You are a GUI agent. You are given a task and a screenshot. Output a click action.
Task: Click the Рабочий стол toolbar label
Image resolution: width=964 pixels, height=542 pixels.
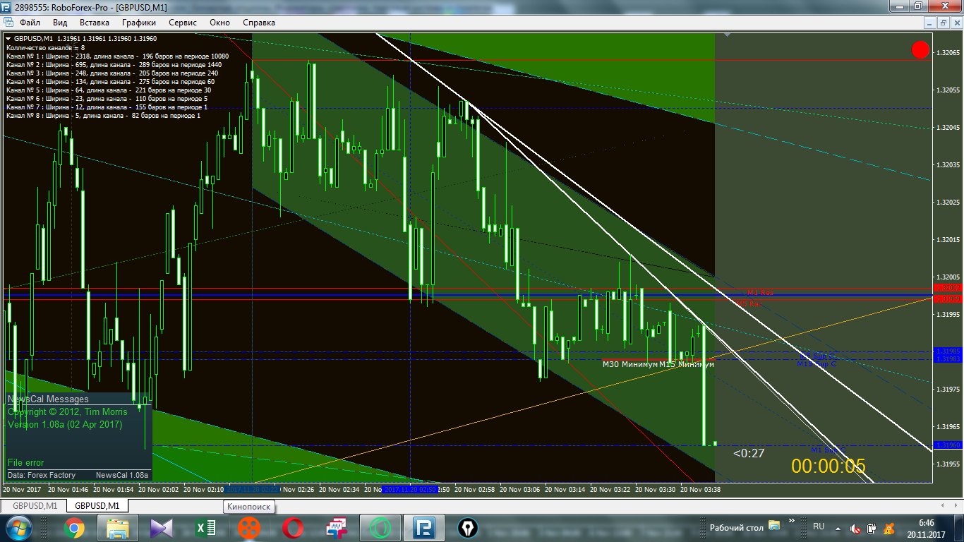737,527
